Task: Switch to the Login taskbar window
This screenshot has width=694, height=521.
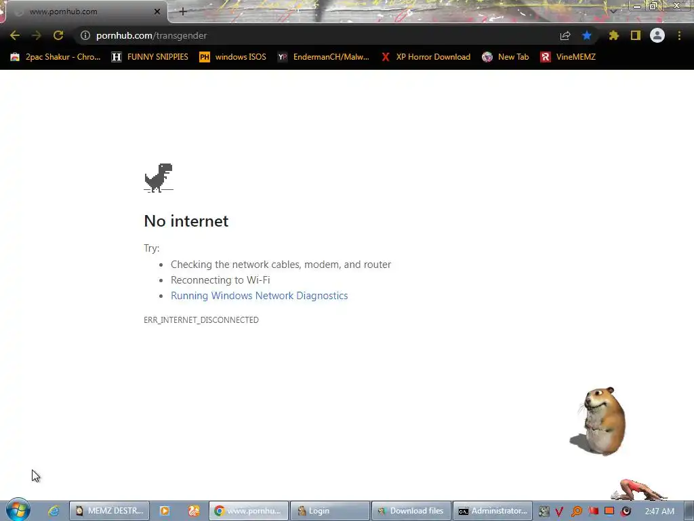Action: pyautogui.click(x=330, y=511)
